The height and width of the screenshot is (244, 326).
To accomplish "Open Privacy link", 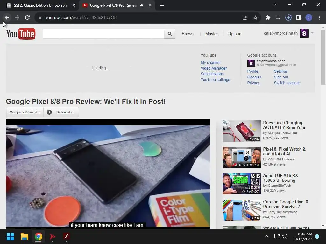I will click(x=253, y=83).
